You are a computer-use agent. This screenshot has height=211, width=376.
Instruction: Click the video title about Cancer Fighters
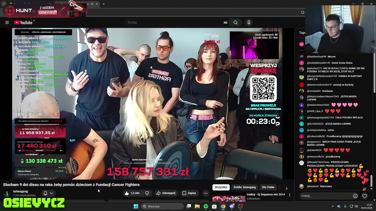[x=71, y=185]
